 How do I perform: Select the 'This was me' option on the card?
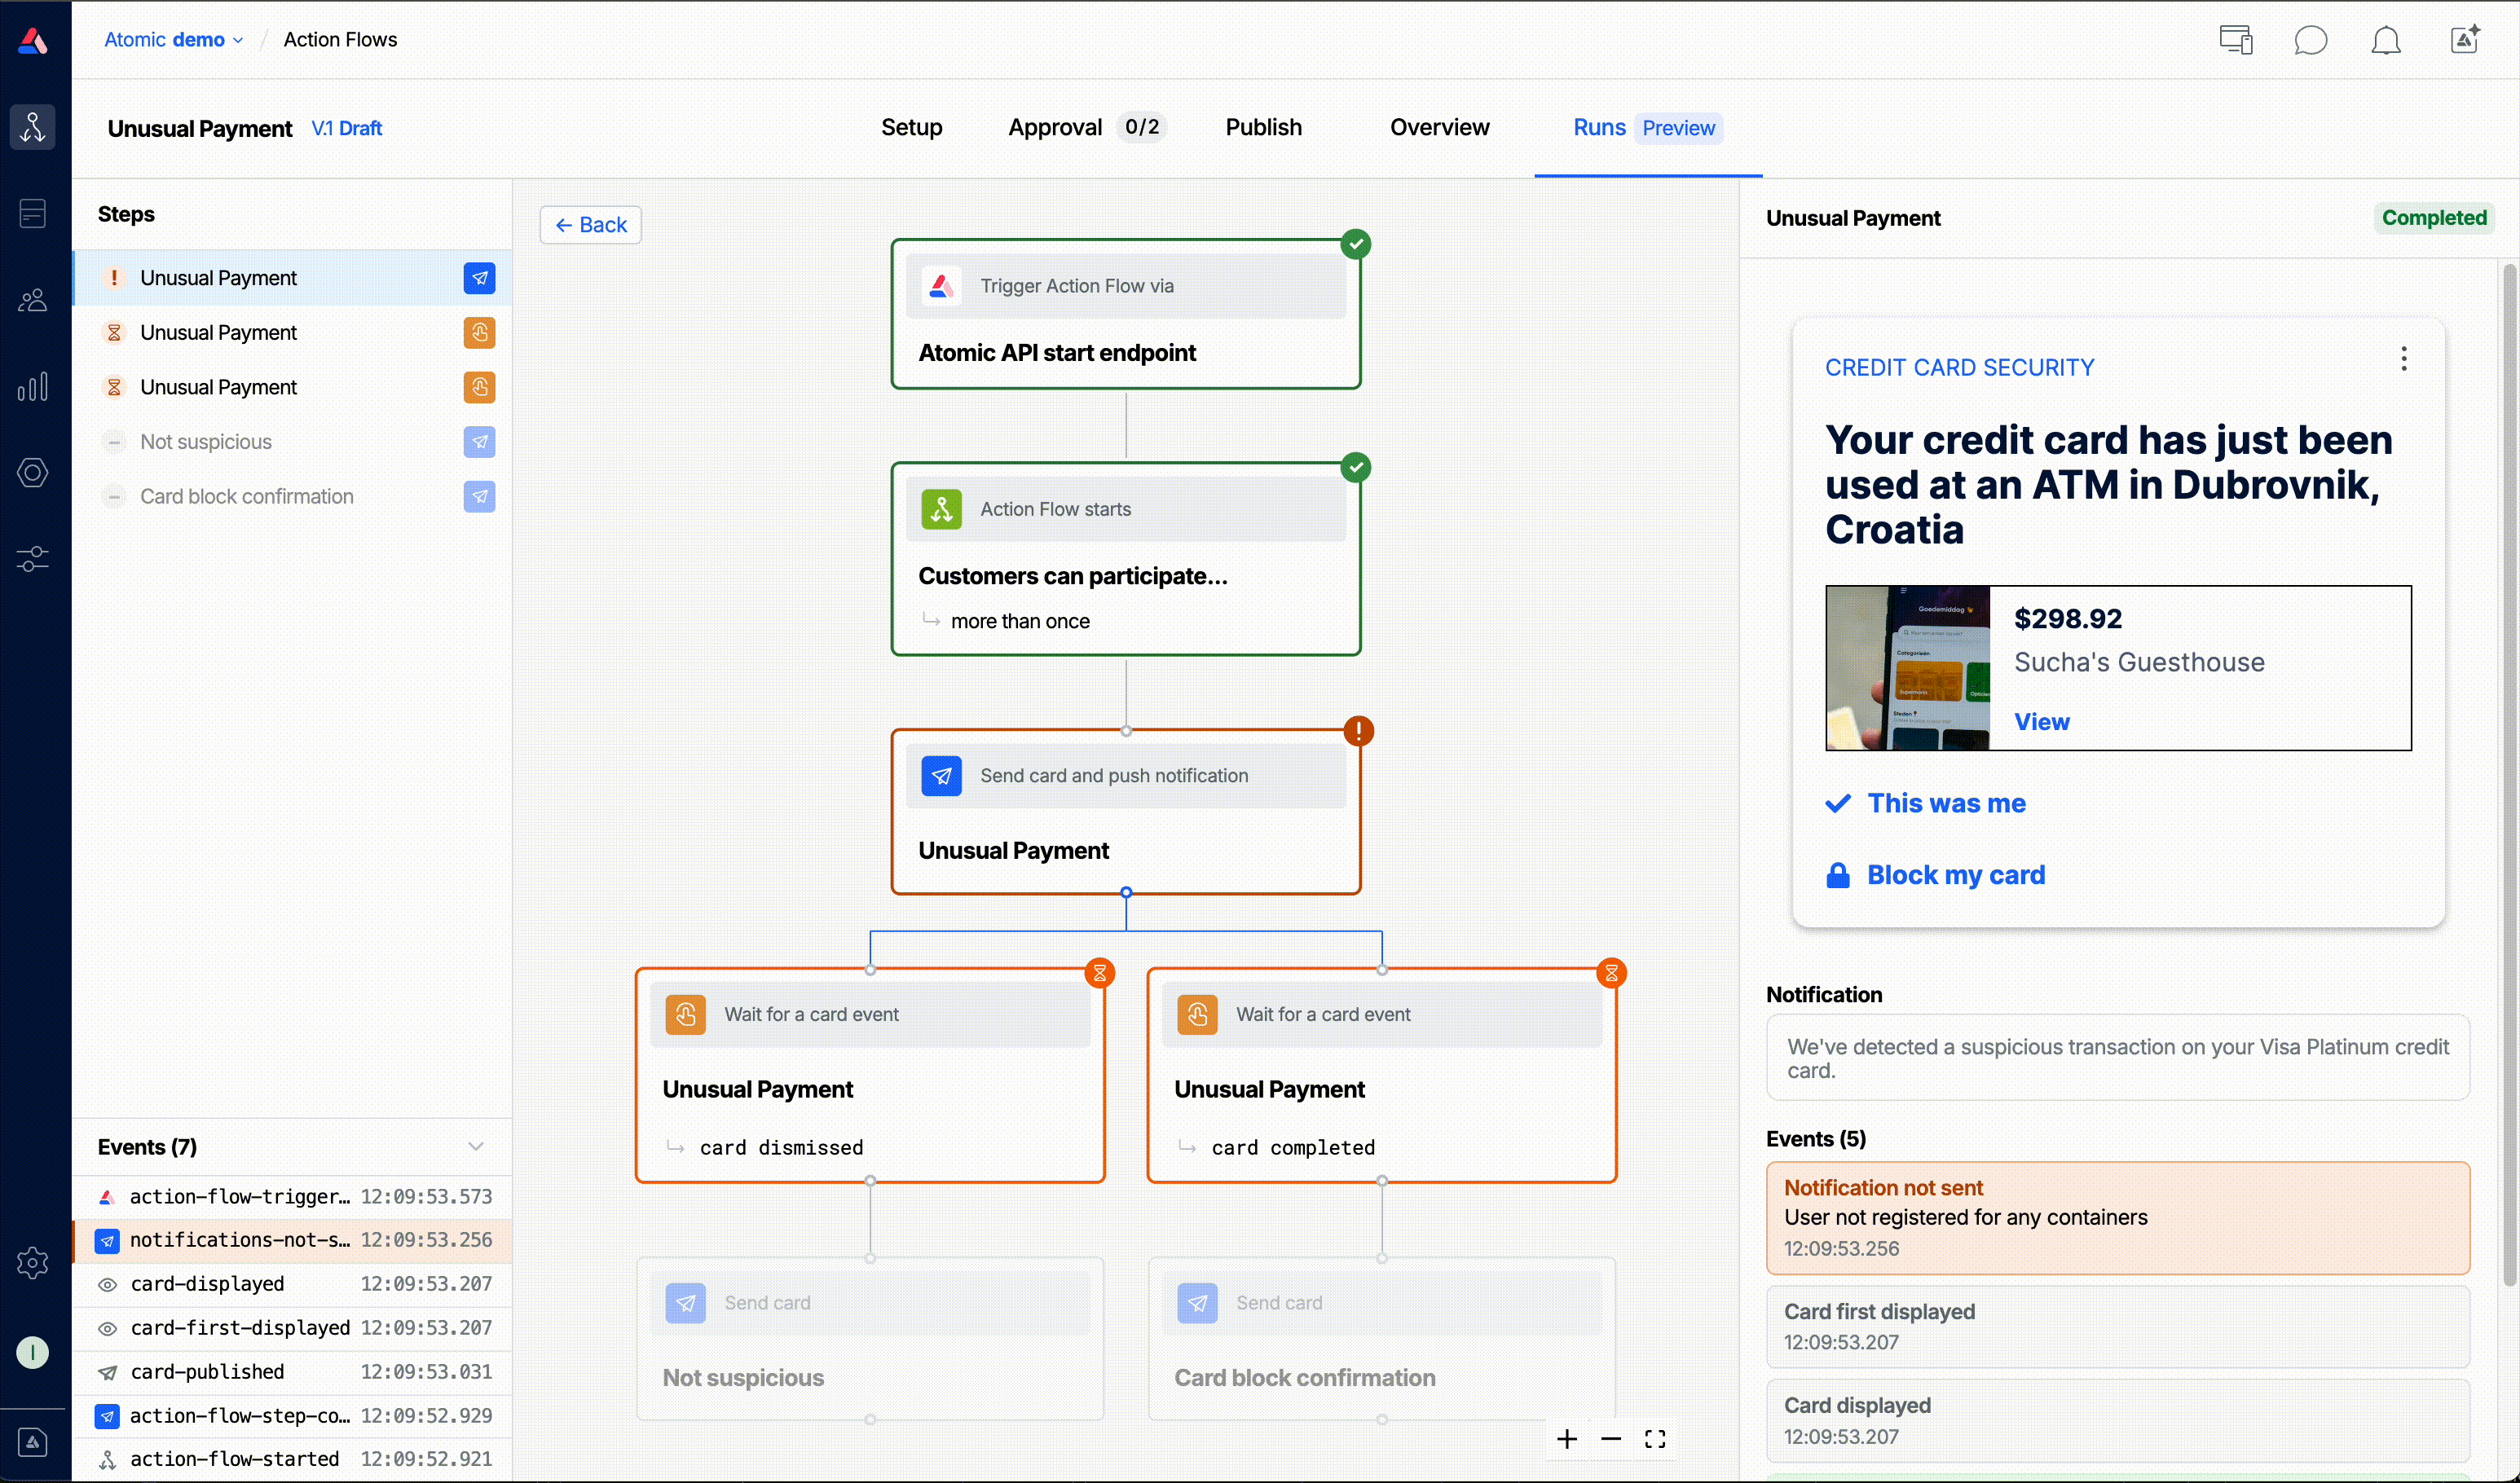point(1947,803)
